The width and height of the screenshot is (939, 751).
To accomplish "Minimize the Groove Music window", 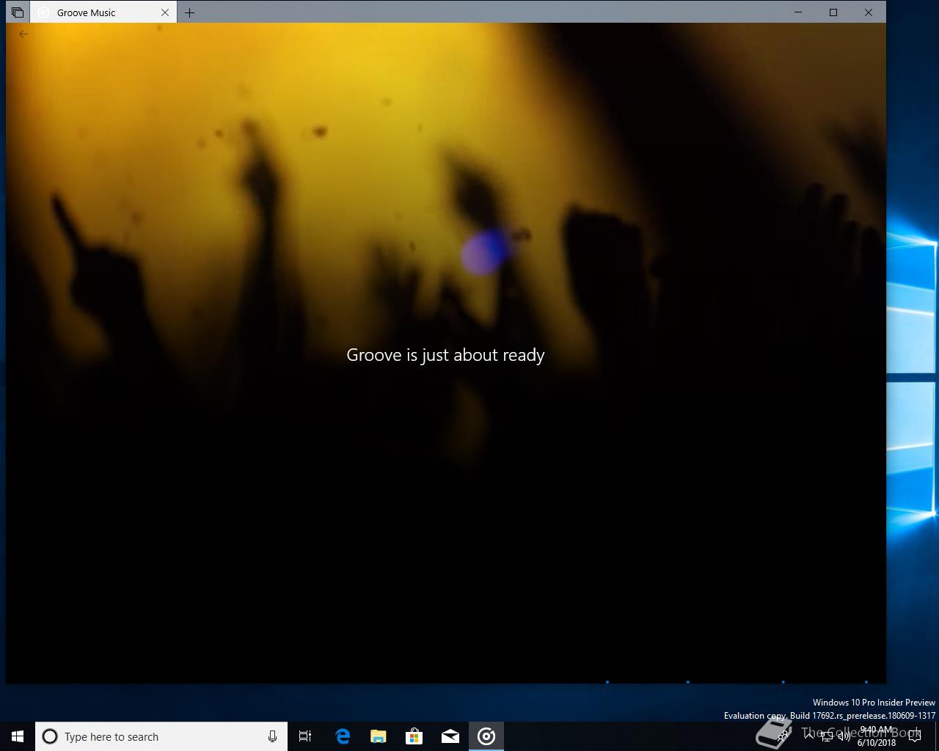I will (799, 12).
